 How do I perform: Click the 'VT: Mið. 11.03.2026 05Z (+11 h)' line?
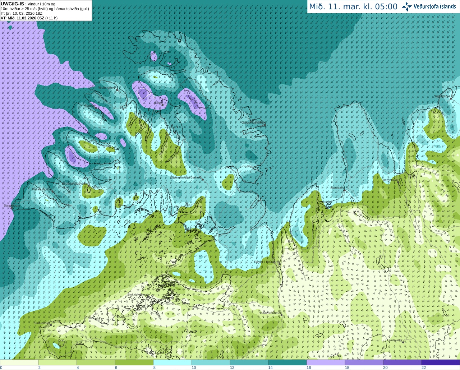coord(29,18)
